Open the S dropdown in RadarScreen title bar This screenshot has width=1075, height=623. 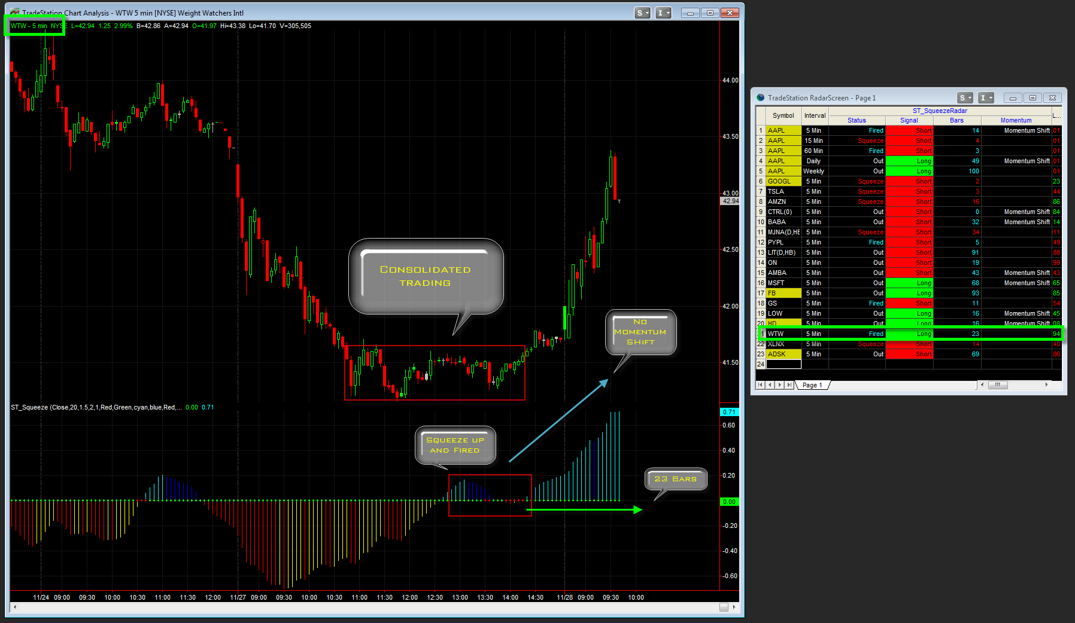[965, 98]
